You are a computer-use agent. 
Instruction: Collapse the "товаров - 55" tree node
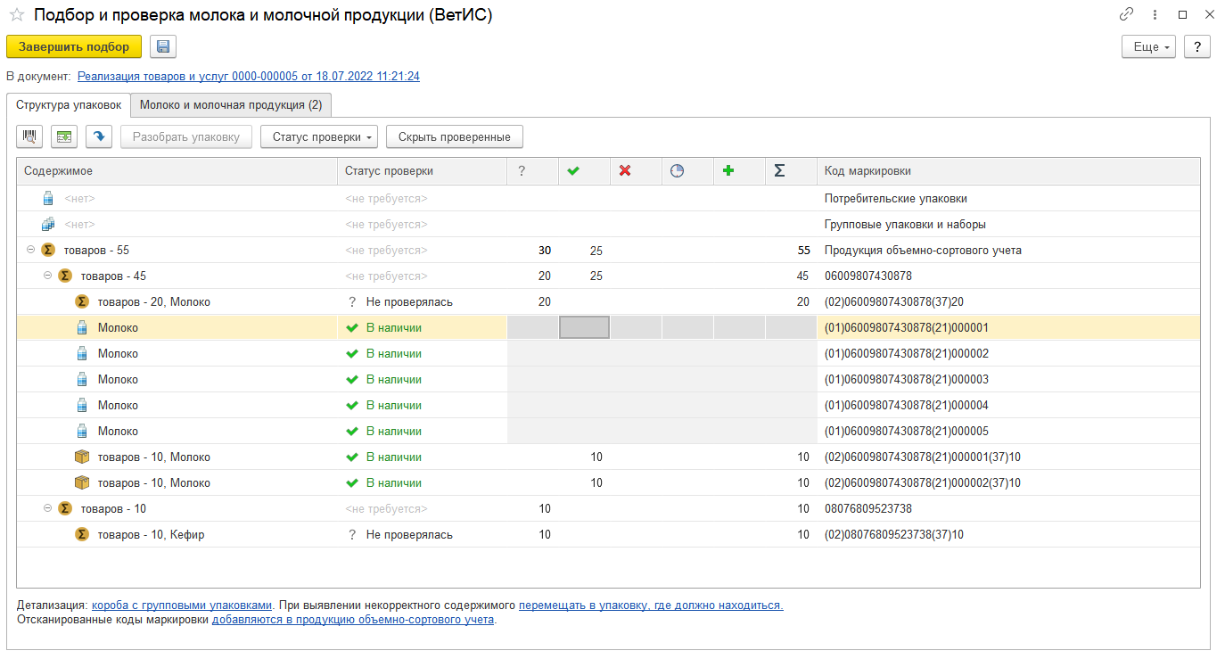point(31,250)
